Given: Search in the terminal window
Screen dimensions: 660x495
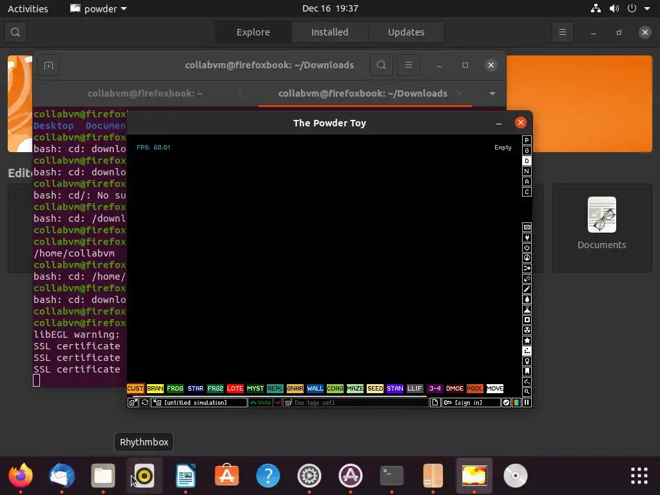Looking at the screenshot, I should (x=382, y=65).
